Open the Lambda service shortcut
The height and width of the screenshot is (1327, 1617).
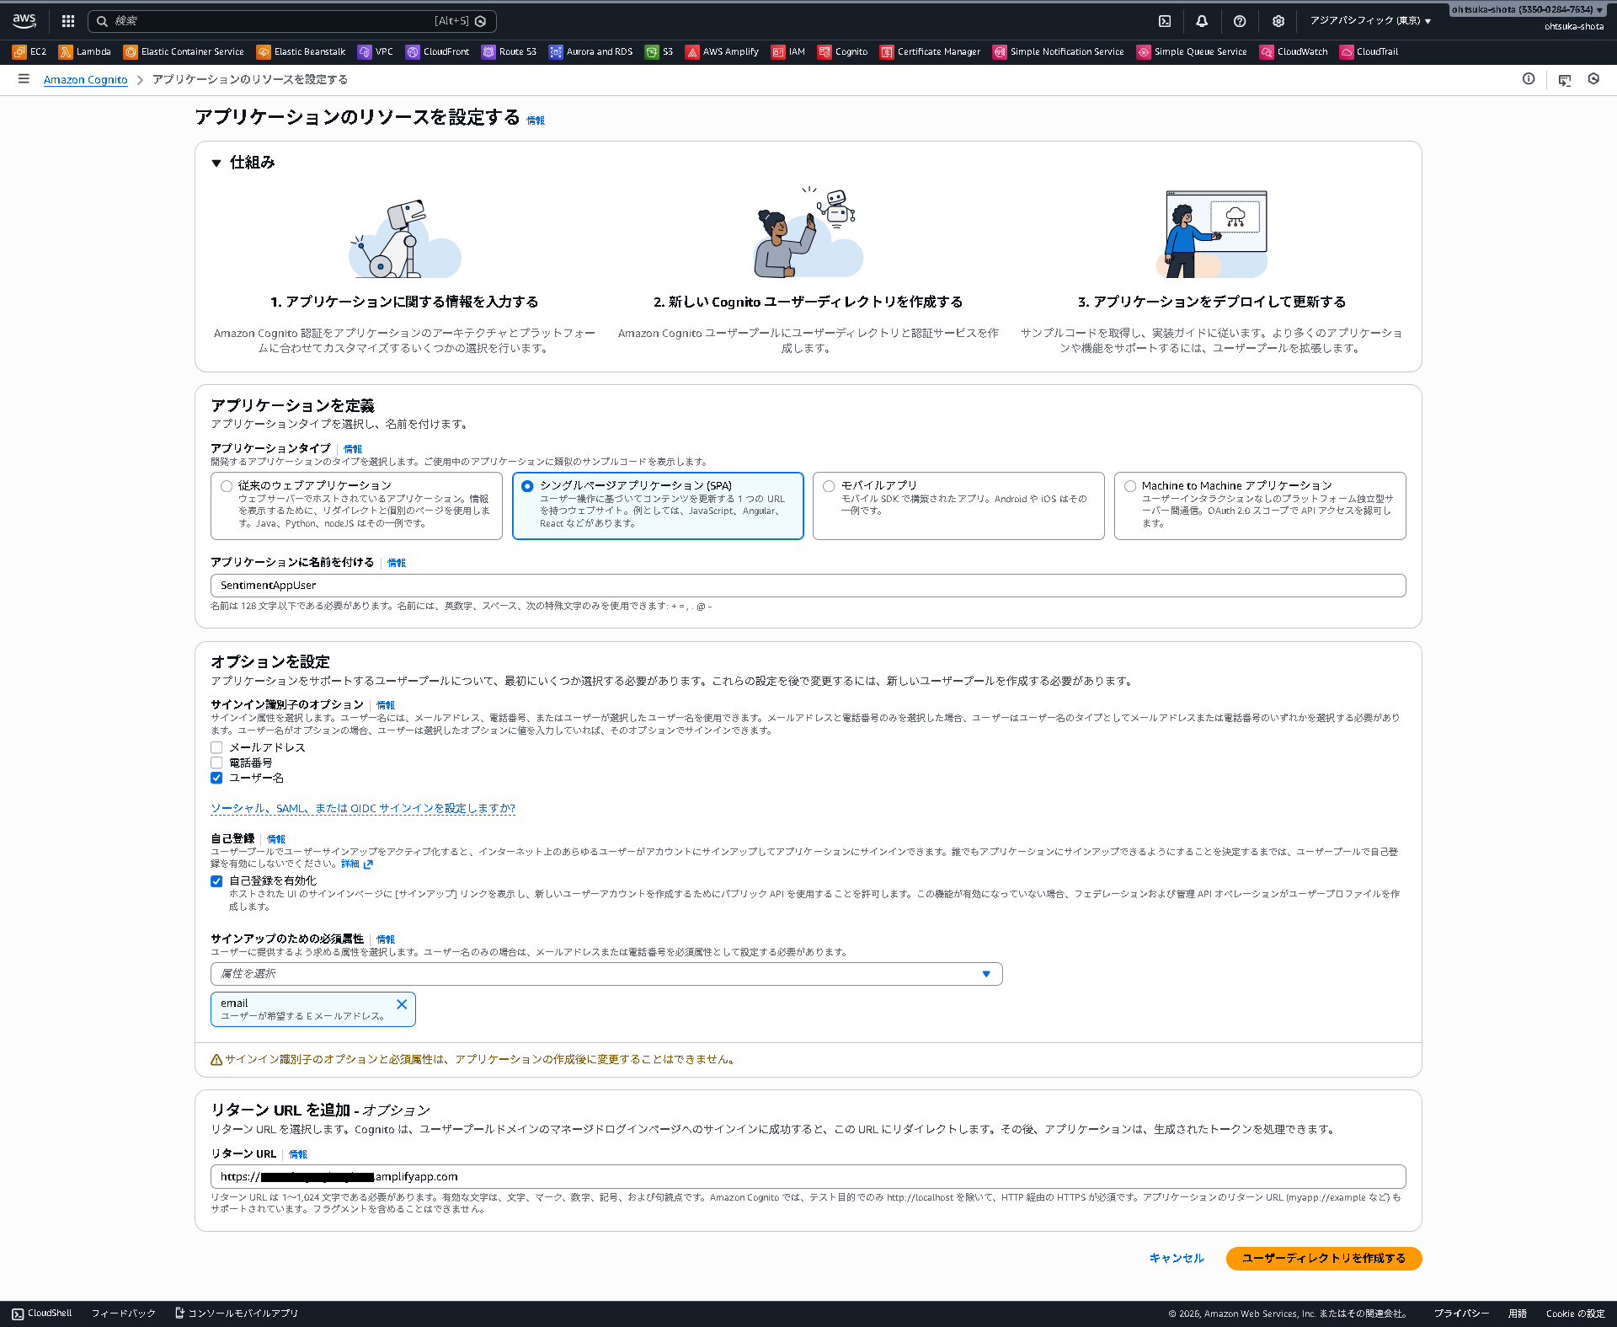84,51
